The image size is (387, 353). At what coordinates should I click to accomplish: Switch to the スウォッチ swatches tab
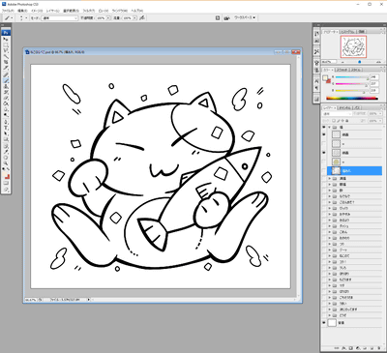(x=342, y=70)
